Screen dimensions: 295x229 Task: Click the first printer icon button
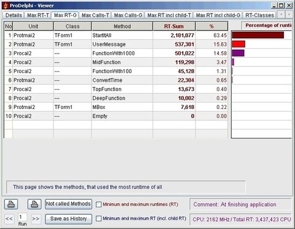pyautogui.click(x=11, y=204)
